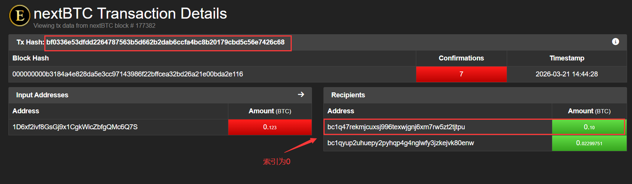Click the red confirmations cell showing 7

(x=461, y=74)
